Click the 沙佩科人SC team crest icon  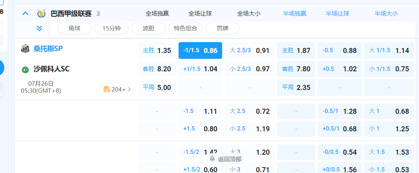pyautogui.click(x=25, y=69)
